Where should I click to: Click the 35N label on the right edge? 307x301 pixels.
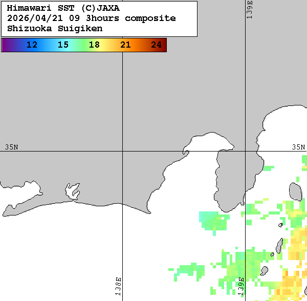pyautogui.click(x=298, y=147)
